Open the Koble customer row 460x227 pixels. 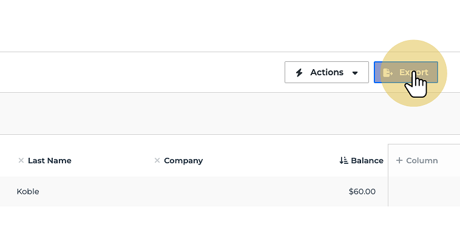[194, 192]
